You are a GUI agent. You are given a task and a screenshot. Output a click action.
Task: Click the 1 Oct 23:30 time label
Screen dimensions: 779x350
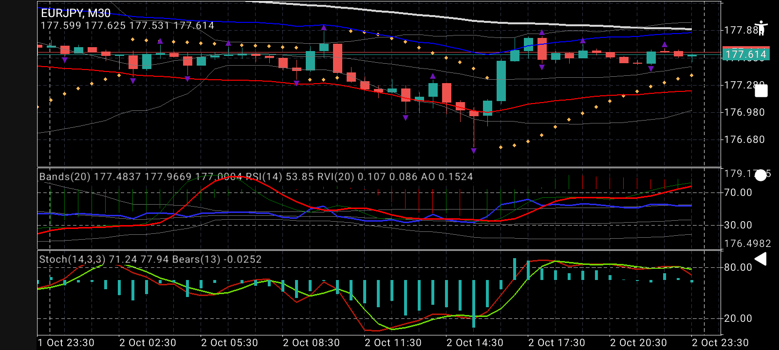point(66,343)
